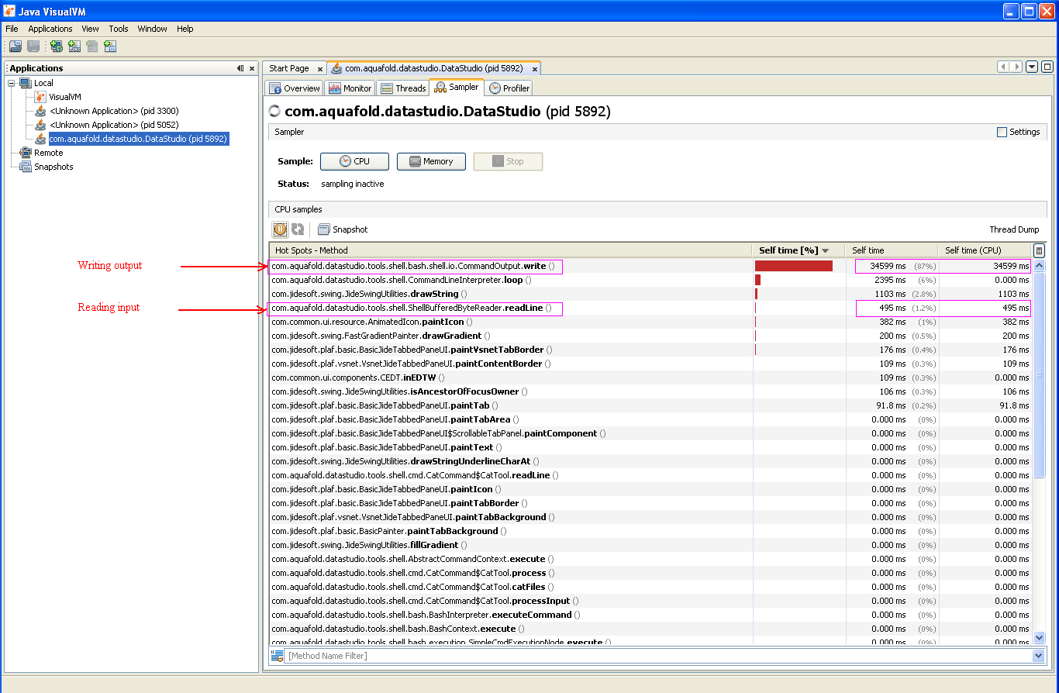Image resolution: width=1059 pixels, height=693 pixels.
Task: Maximize the document window area
Action: 1047,67
